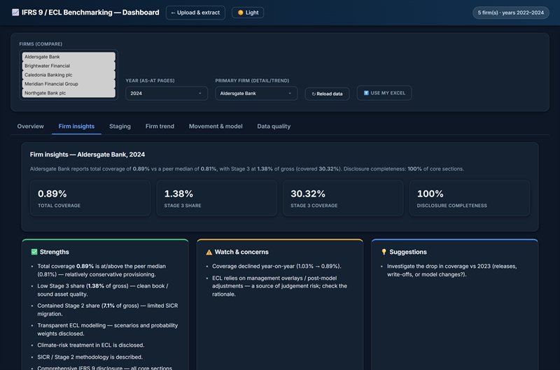The height and width of the screenshot is (370, 560).
Task: Click the bullet 'Climate-risk treatment in ECL is disclosed'
Action: click(x=91, y=345)
